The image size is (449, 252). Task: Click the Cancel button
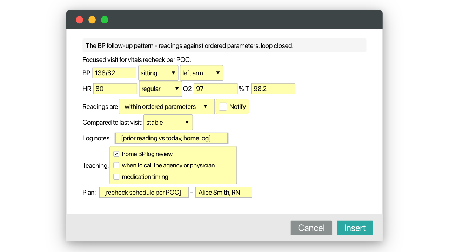pyautogui.click(x=311, y=228)
